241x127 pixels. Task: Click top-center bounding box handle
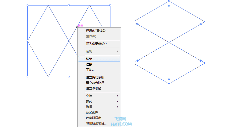pos(69,5)
